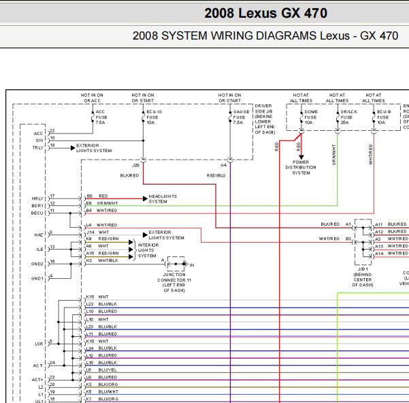Viewport: 409px width, 403px height.
Task: Click the "K9 RED/GRN" wire label
Action: [x=102, y=239]
